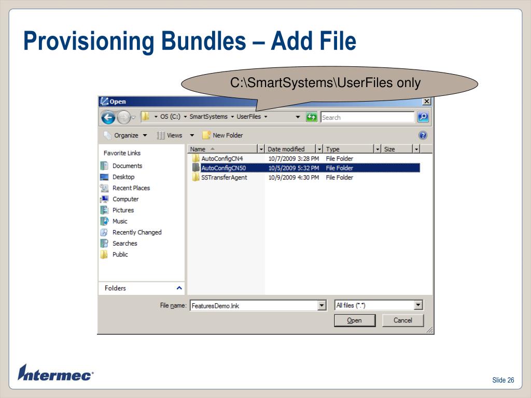The width and height of the screenshot is (531, 398).
Task: Expand the arrow before UserFiles breadcrumb
Action: point(232,117)
